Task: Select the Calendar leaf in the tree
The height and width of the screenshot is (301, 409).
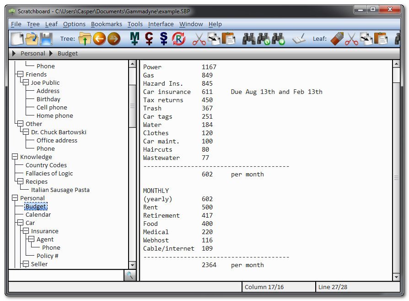Action: (x=38, y=215)
